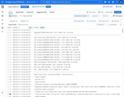Open the Logs Explorer sidebar icon
Image resolution: width=124 pixels, height=97 pixels.
click(3, 12)
